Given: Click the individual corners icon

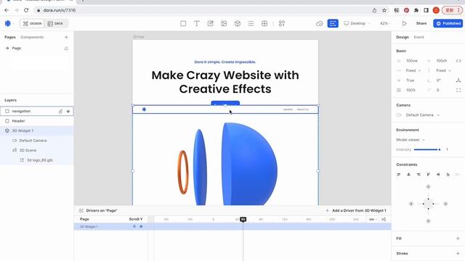Looking at the screenshot, I should [458, 90].
